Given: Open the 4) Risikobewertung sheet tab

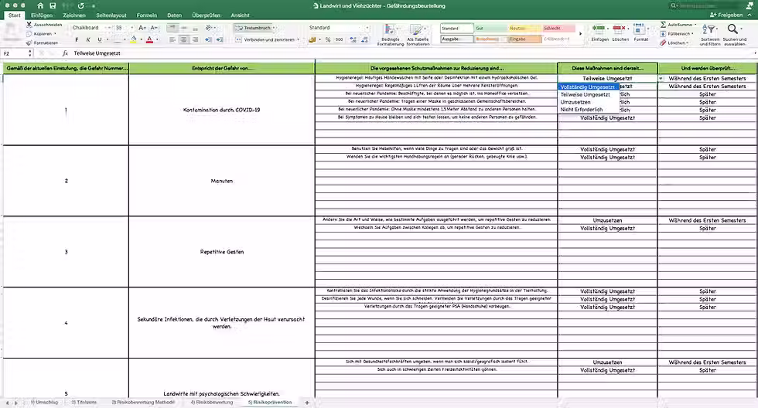Looking at the screenshot, I should (x=212, y=403).
